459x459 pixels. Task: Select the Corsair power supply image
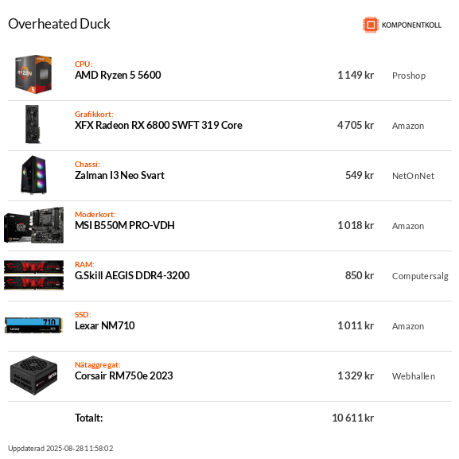click(x=33, y=375)
